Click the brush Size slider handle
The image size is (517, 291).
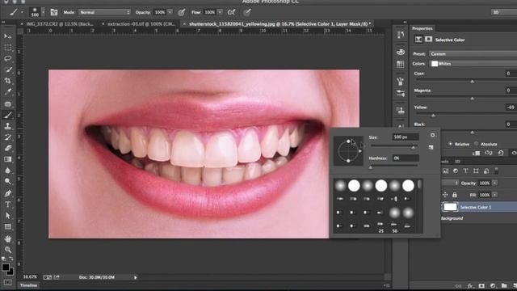[x=413, y=147]
